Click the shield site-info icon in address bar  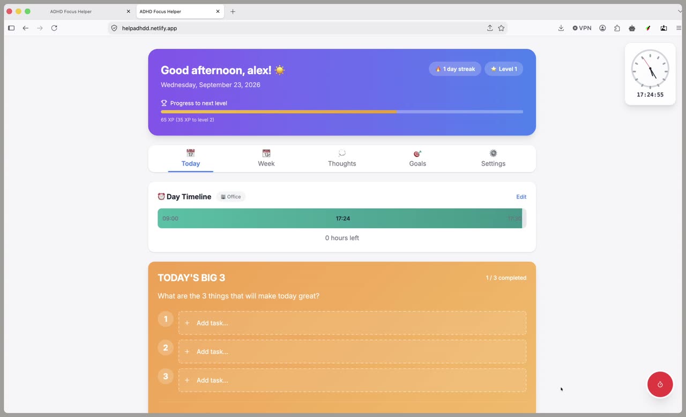114,28
